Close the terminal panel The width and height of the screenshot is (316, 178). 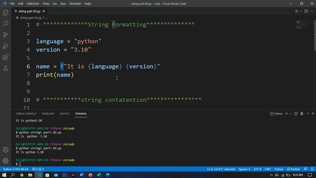[313, 114]
